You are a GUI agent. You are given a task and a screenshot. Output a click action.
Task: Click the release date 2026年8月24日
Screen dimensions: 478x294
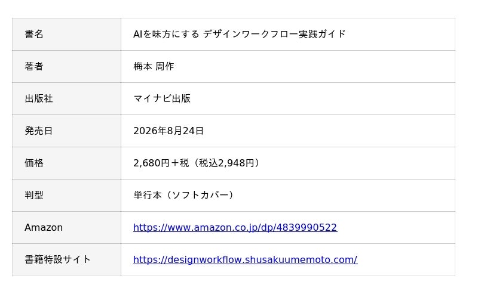(168, 131)
